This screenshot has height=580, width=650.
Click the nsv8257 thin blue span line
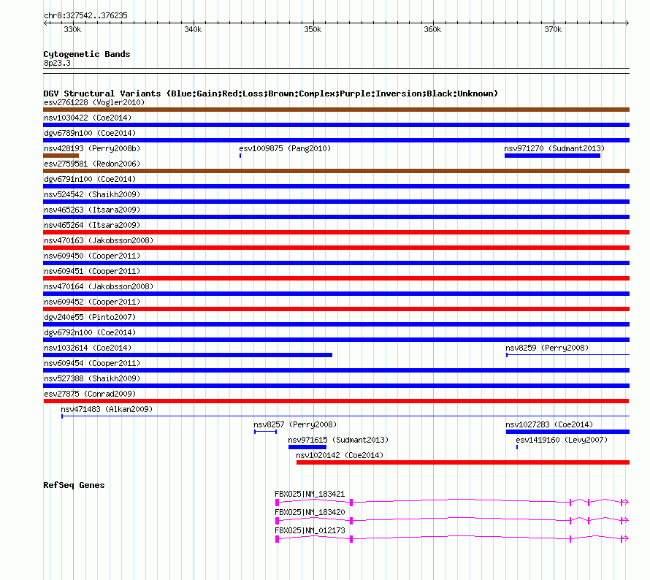266,432
